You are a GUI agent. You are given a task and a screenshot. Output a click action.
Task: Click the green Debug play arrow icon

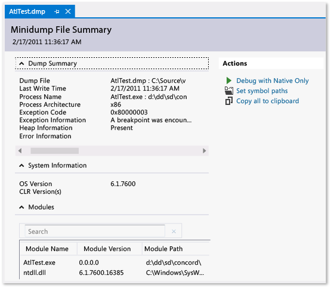click(x=229, y=80)
